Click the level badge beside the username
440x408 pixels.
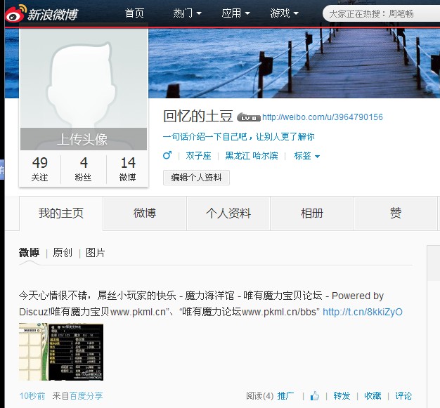coord(249,118)
